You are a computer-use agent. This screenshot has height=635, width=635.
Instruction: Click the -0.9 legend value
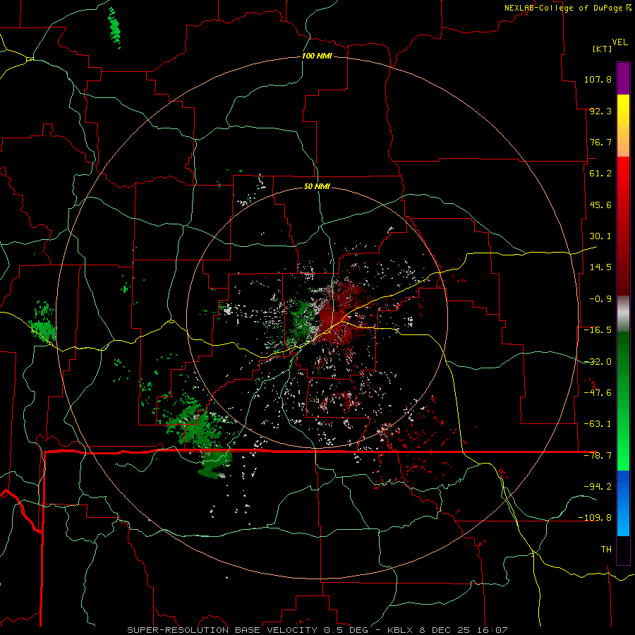click(600, 299)
